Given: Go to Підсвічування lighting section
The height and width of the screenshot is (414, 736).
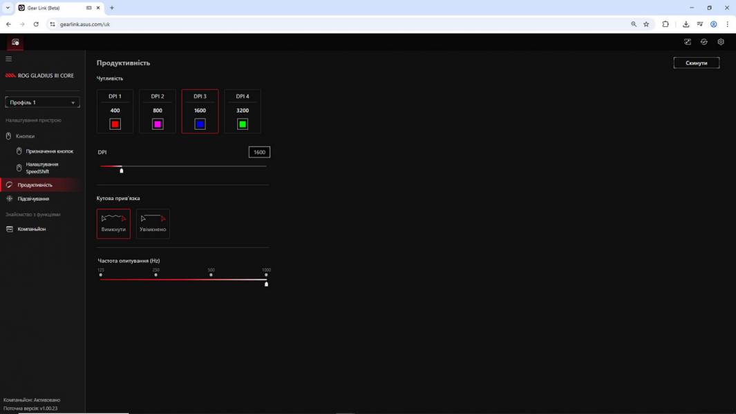Looking at the screenshot, I should [x=33, y=199].
